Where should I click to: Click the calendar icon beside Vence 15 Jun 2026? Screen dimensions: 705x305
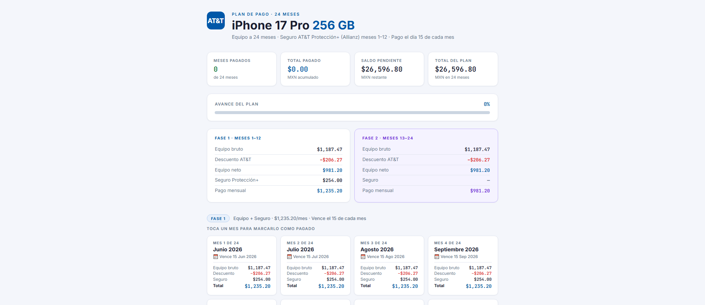tap(215, 257)
